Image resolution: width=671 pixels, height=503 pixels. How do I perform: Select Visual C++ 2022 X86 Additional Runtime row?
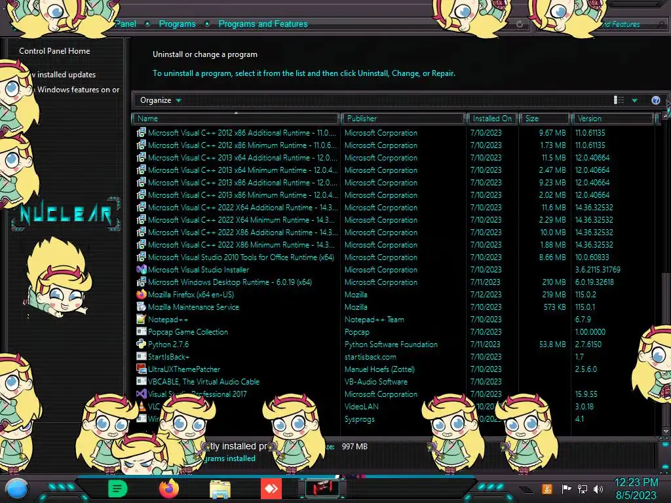point(394,233)
